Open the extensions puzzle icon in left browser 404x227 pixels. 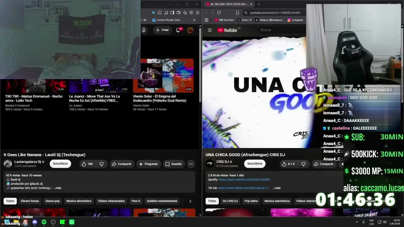point(160,13)
